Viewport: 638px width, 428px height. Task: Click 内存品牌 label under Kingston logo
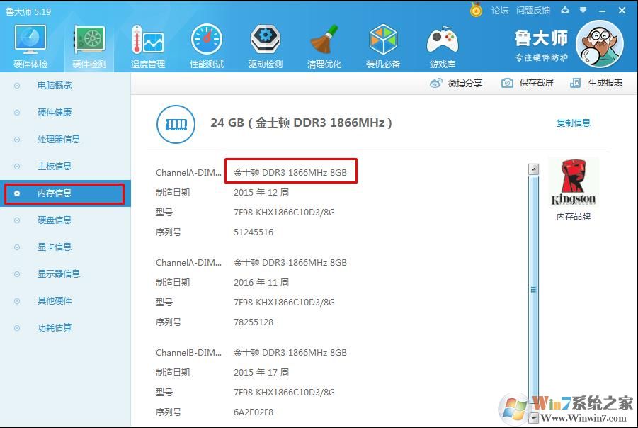pyautogui.click(x=574, y=217)
